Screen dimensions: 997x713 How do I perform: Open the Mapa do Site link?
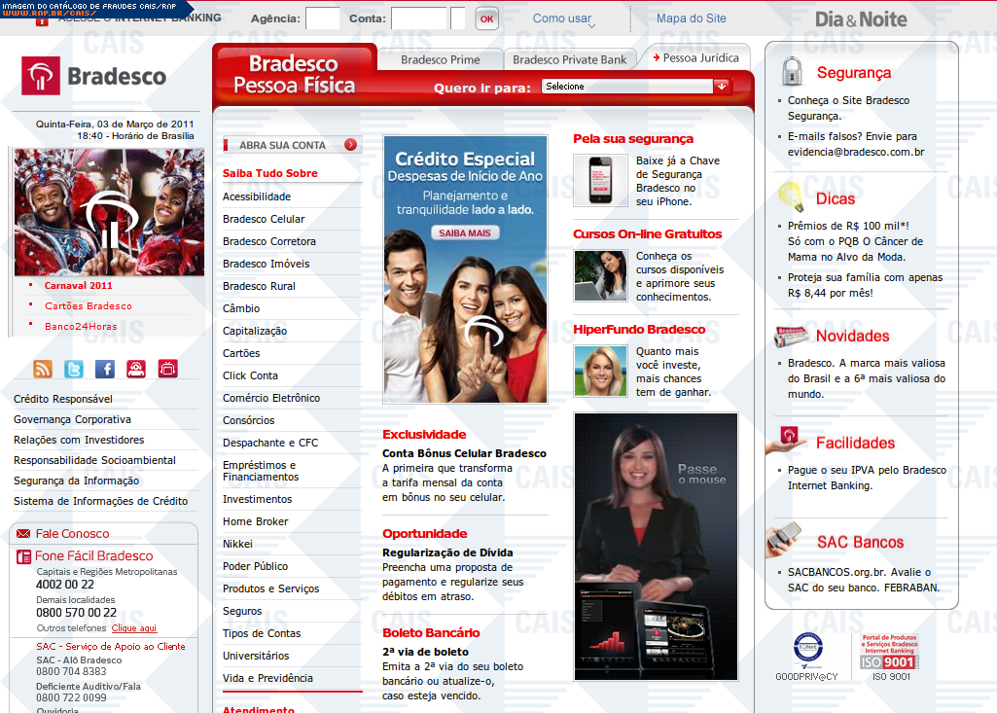(691, 18)
